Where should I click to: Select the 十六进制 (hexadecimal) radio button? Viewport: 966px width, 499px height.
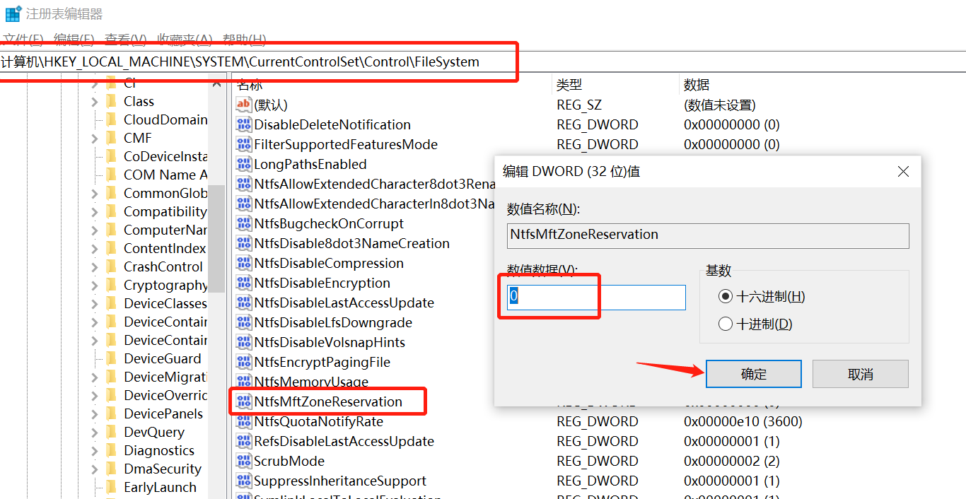tap(725, 297)
